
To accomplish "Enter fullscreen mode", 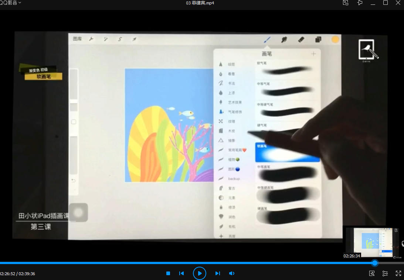I will click(x=398, y=273).
